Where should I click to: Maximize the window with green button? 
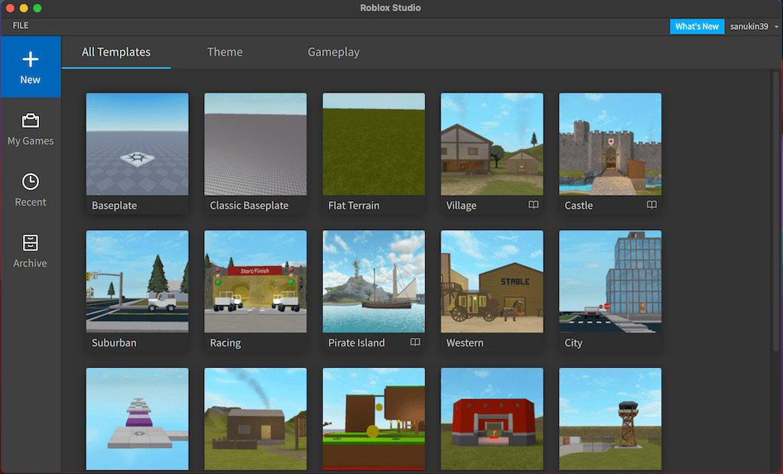[x=37, y=8]
